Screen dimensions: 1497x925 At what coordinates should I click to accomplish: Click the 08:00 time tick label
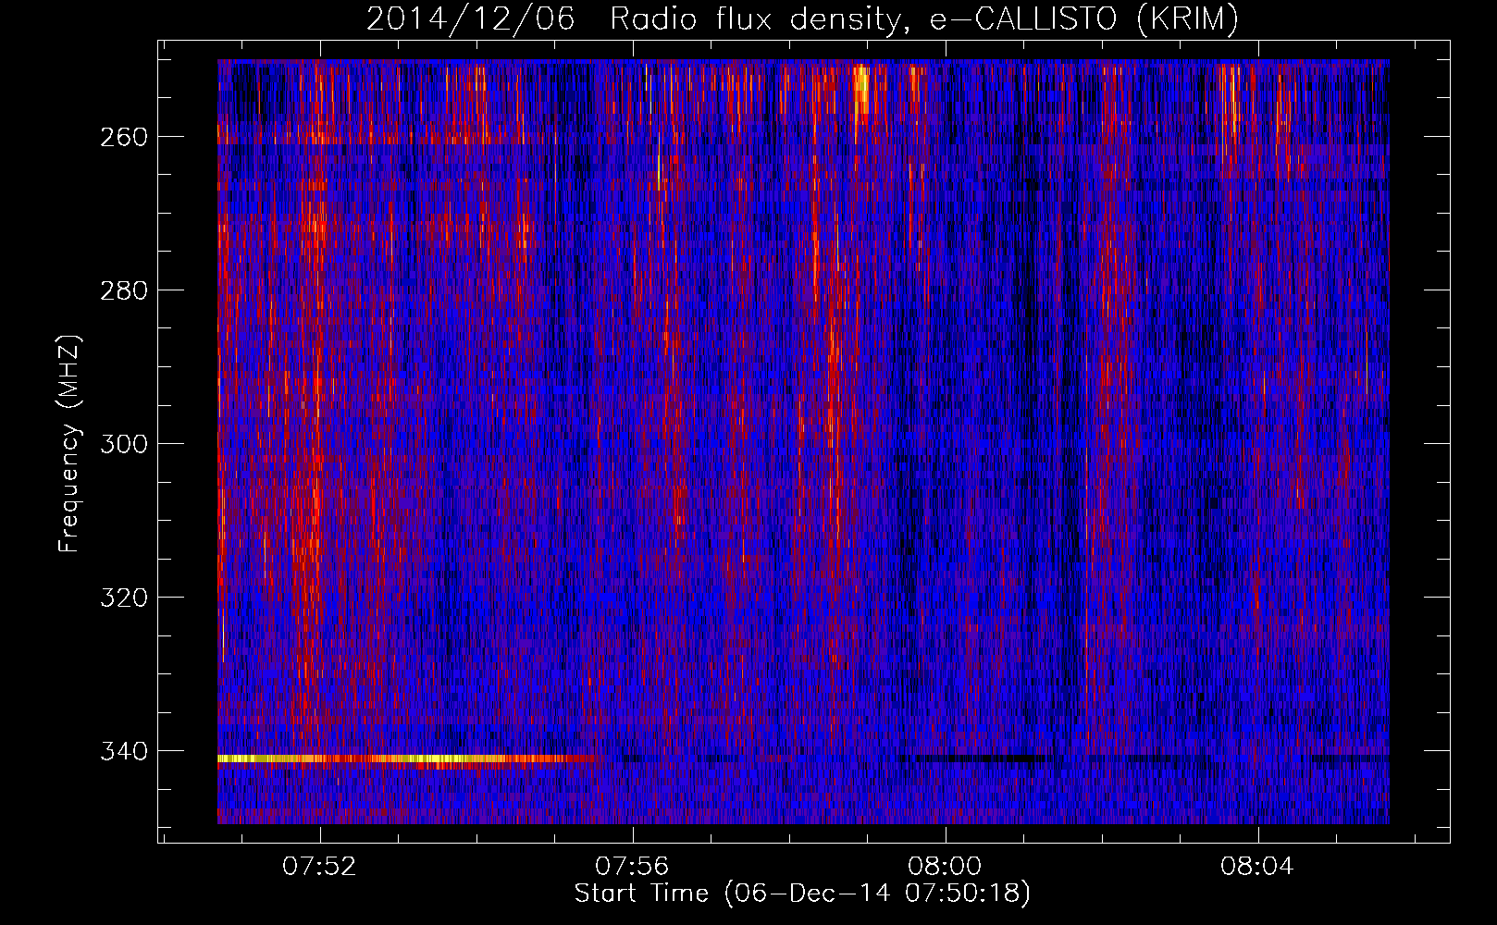tap(945, 867)
